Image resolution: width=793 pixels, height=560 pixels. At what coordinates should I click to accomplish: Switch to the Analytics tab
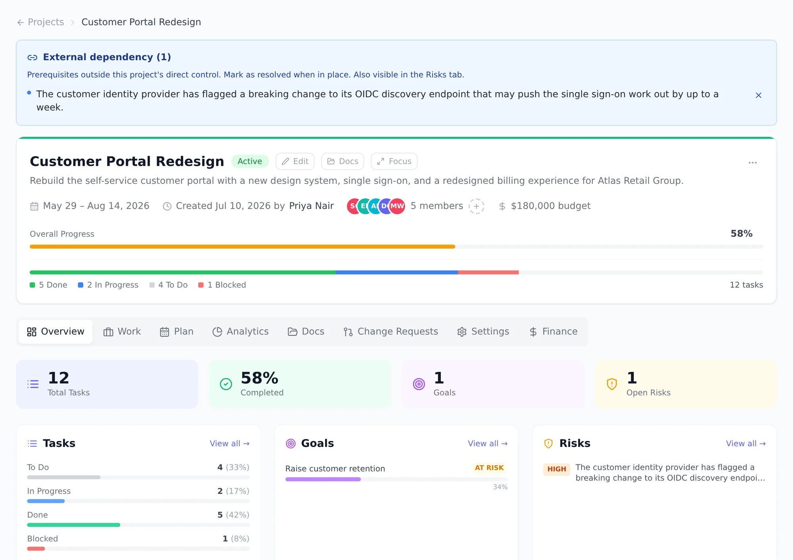click(x=240, y=332)
